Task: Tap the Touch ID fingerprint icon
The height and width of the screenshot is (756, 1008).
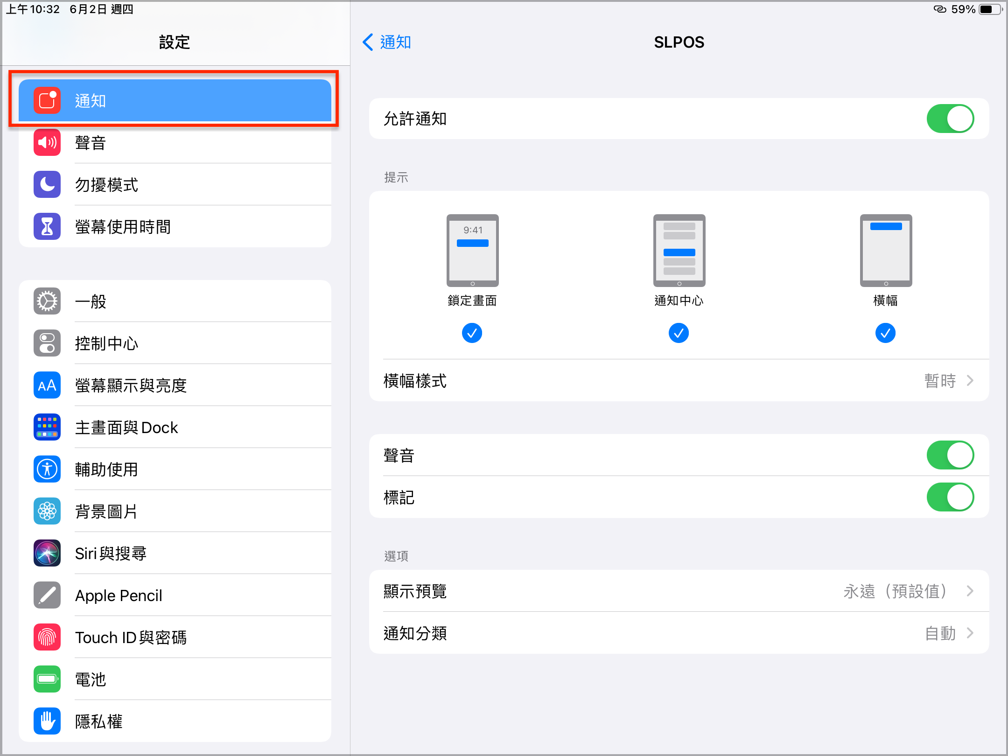Action: [x=47, y=637]
